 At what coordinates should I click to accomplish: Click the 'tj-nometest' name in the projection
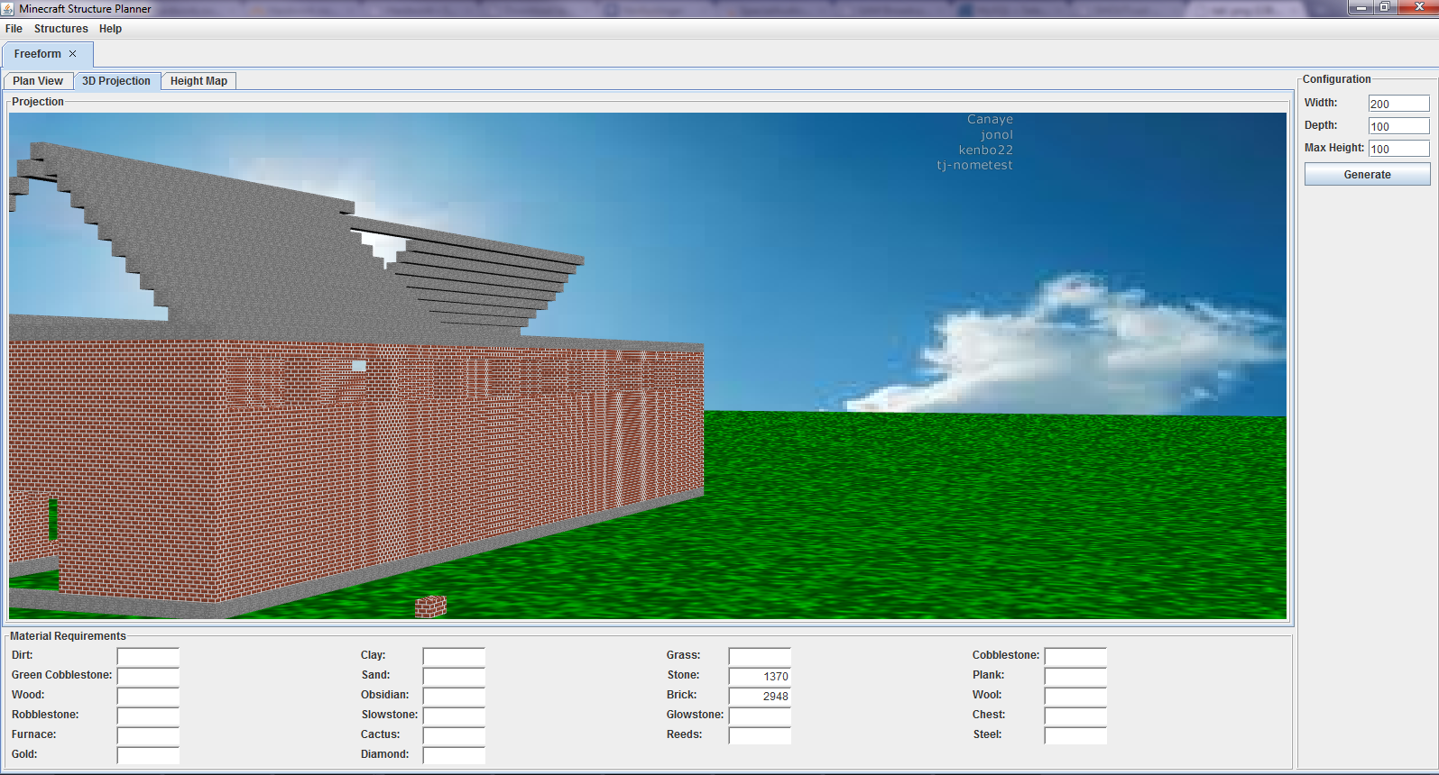tap(974, 165)
